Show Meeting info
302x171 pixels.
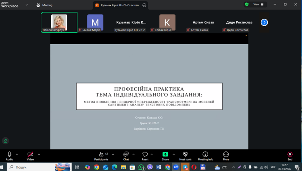pyautogui.click(x=205, y=155)
